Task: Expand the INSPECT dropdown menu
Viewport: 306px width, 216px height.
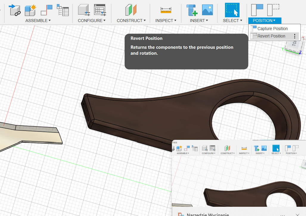Action: point(166,21)
